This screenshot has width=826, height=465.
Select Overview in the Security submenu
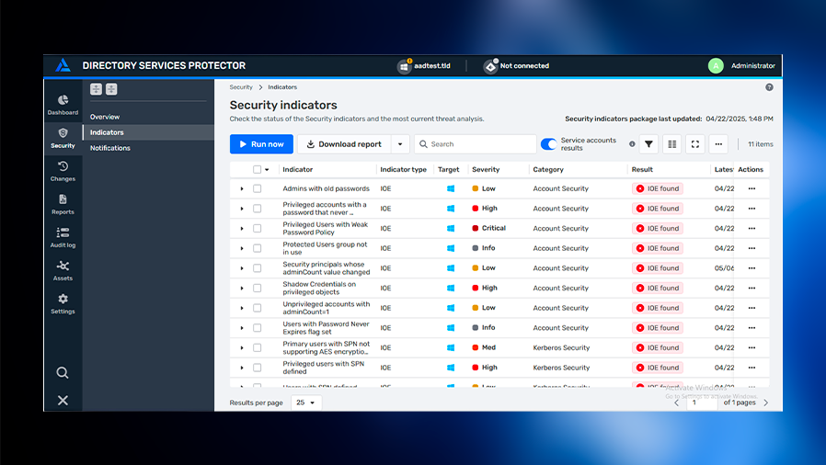click(105, 117)
